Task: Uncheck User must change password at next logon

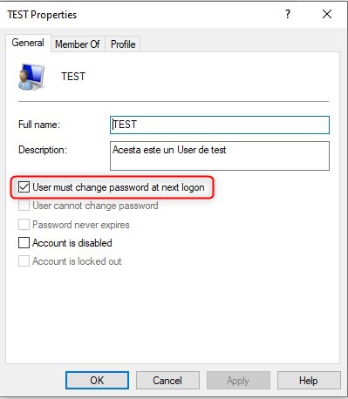Action: pyautogui.click(x=24, y=187)
